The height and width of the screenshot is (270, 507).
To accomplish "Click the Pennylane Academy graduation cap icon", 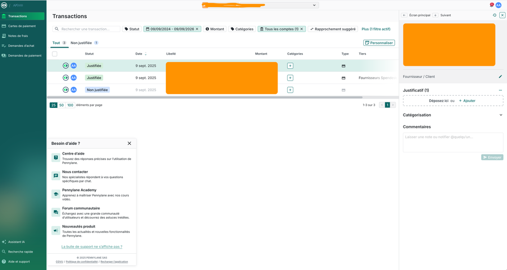I will [55, 194].
